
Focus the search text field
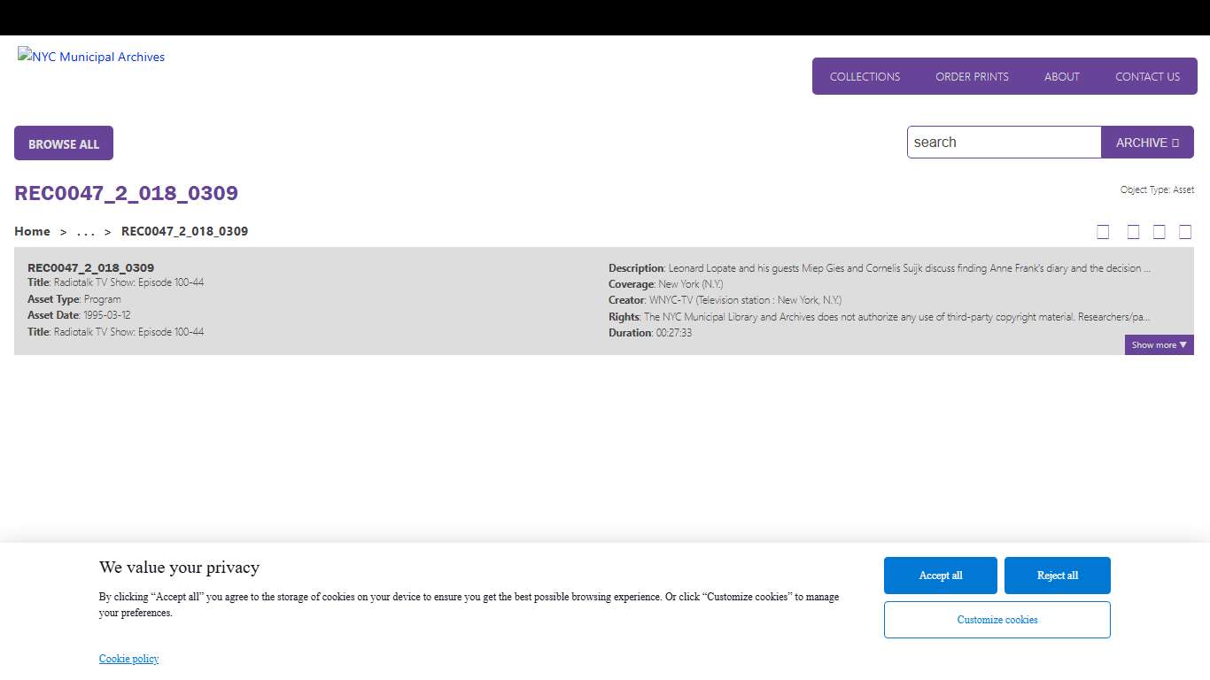1004,143
